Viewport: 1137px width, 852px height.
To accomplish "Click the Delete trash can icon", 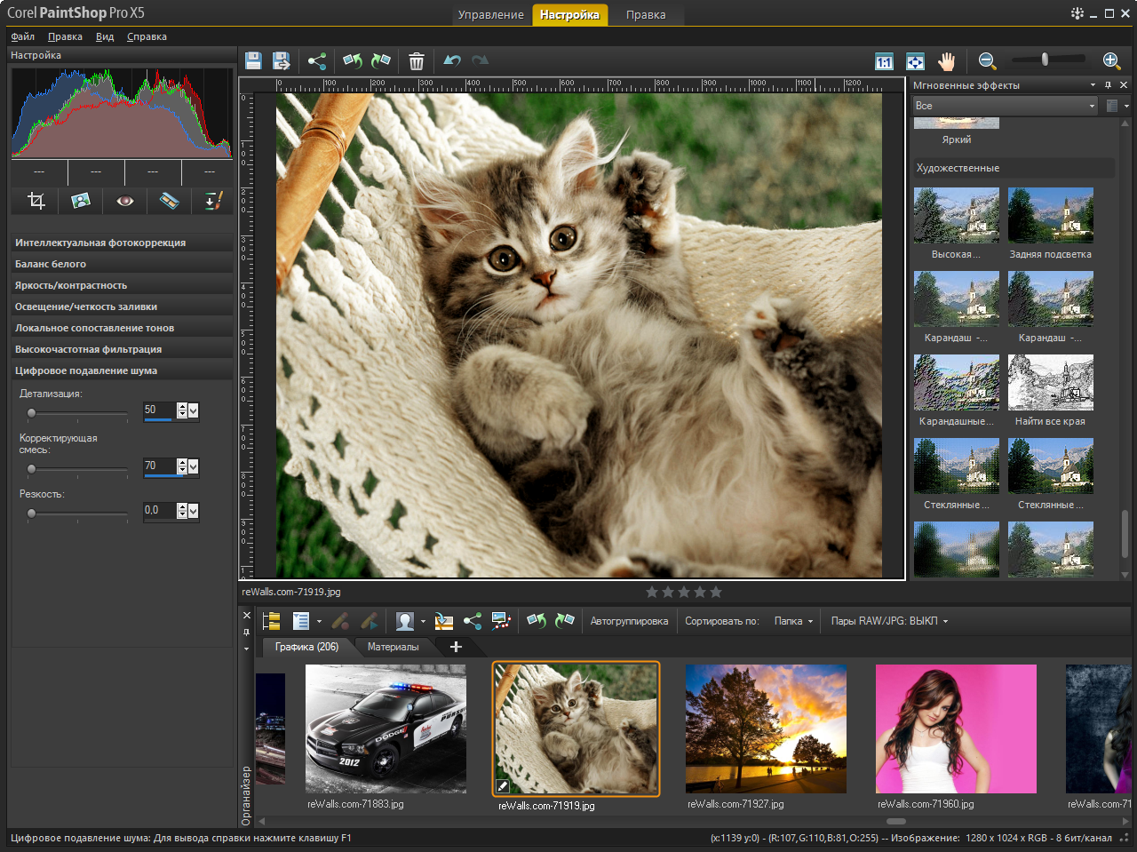I will click(417, 60).
